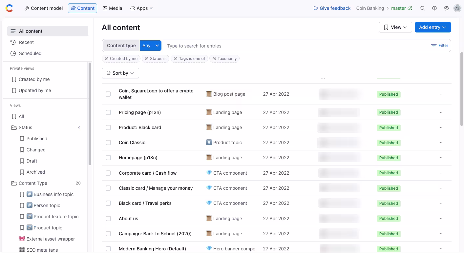This screenshot has height=253, width=464.
Task: Click the AS user avatar
Action: 457,8
